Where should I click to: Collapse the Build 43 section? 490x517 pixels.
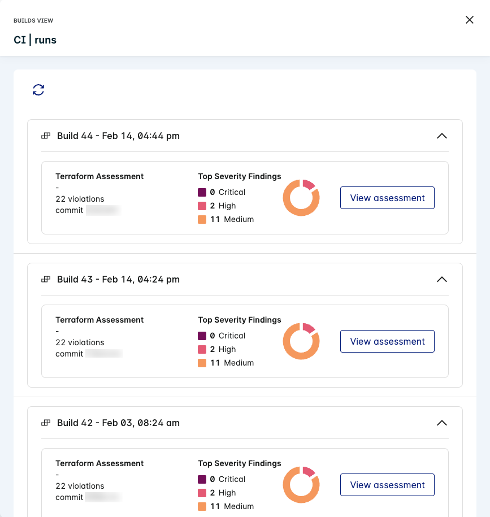click(442, 280)
